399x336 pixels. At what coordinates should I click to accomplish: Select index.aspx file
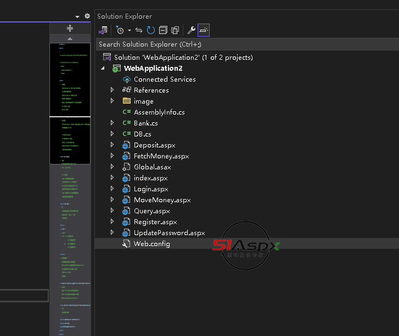coord(150,178)
